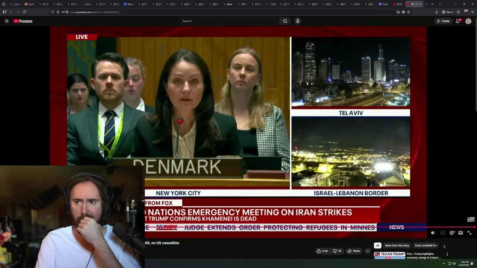Dislike the video (29)

click(x=337, y=251)
